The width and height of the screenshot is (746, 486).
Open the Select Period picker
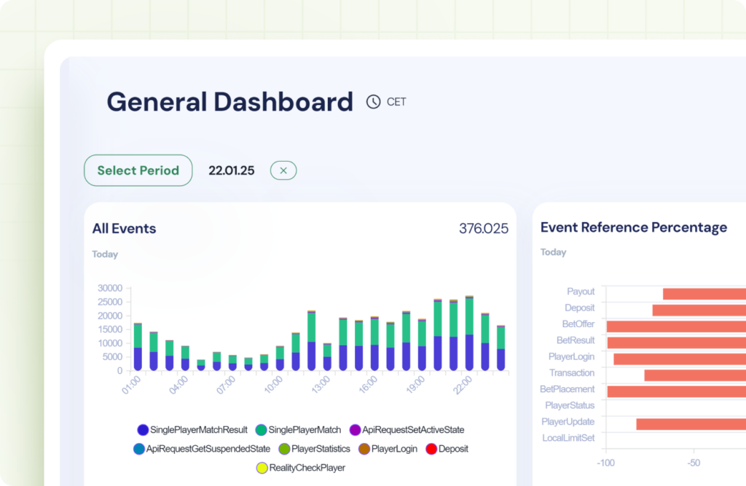click(x=138, y=171)
